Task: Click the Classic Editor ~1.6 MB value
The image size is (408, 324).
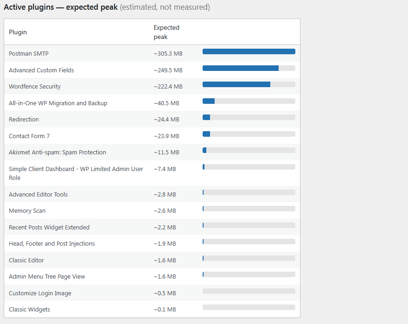Action: [x=165, y=260]
